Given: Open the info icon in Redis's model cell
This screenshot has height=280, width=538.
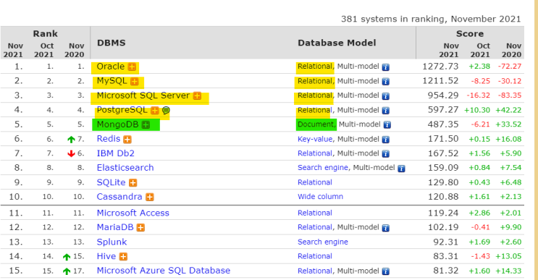Looking at the screenshot, I should [x=386, y=140].
